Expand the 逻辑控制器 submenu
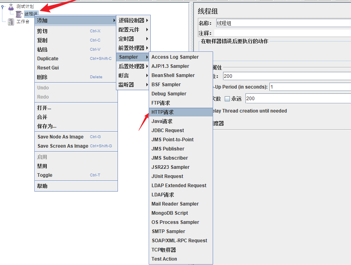 (x=133, y=20)
